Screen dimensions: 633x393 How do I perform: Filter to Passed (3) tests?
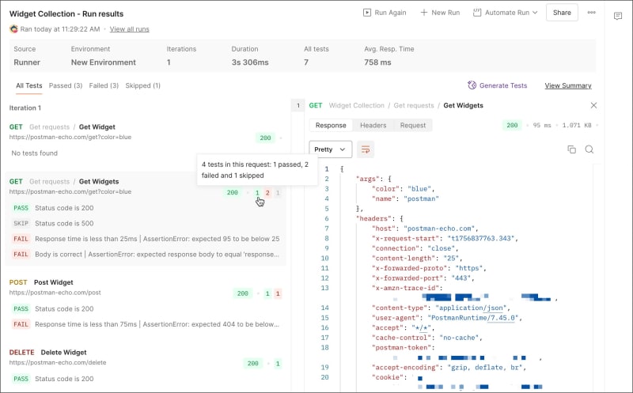(66, 85)
